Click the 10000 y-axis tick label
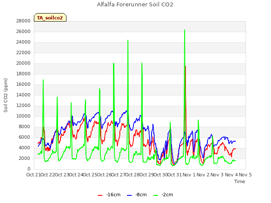The width and height of the screenshot is (271, 203). pos(23,116)
